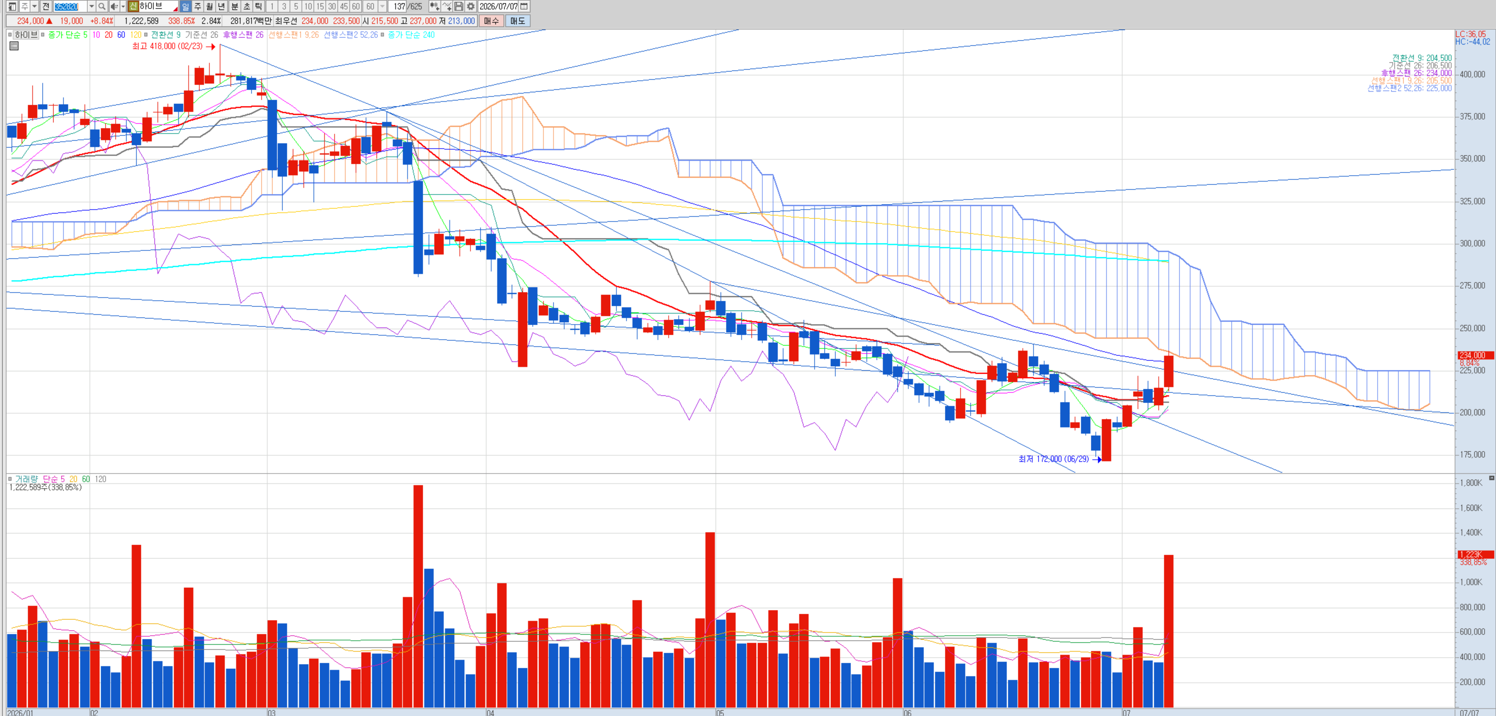The width and height of the screenshot is (1496, 716).
Task: Switch to the 분 minute chart period
Action: point(234,6)
